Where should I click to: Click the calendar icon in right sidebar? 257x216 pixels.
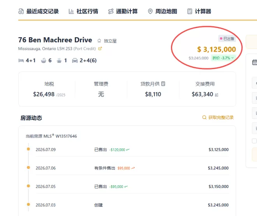coord(255,62)
